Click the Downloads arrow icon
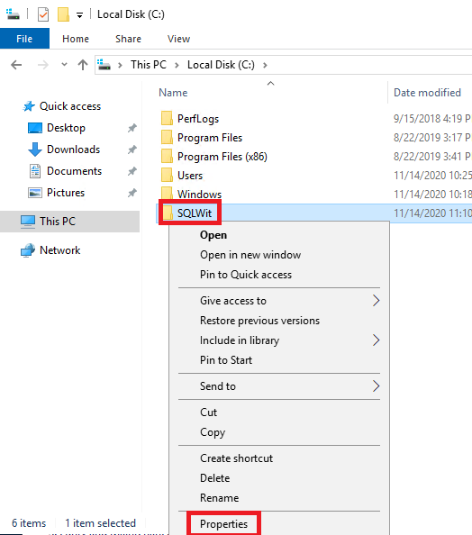472x535 pixels. [x=35, y=150]
